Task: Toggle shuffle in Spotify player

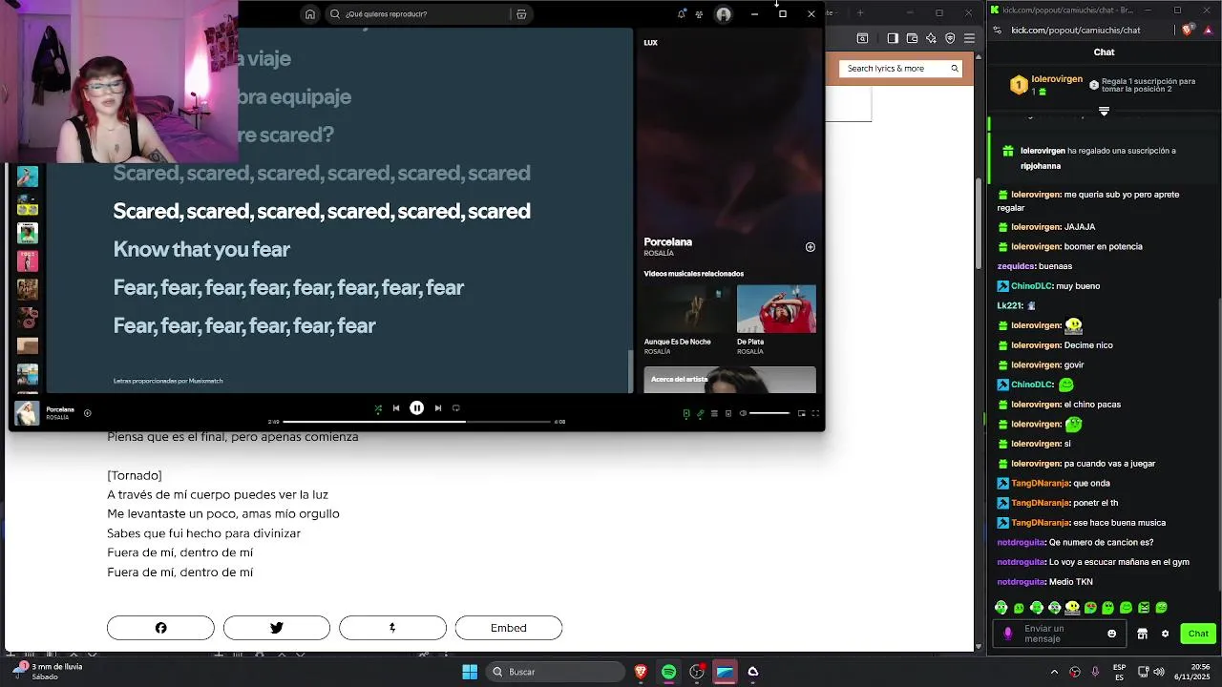Action: (378, 408)
